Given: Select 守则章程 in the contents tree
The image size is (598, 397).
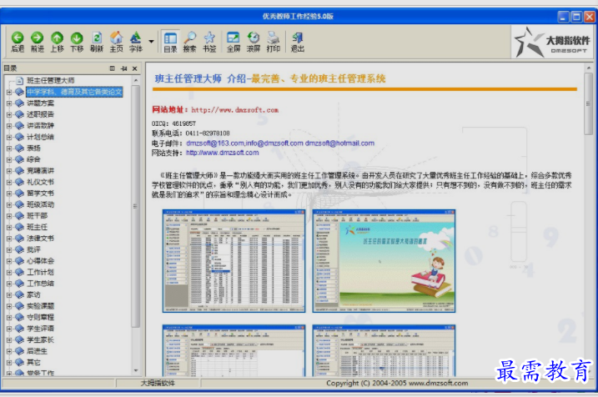Looking at the screenshot, I should (x=40, y=317).
